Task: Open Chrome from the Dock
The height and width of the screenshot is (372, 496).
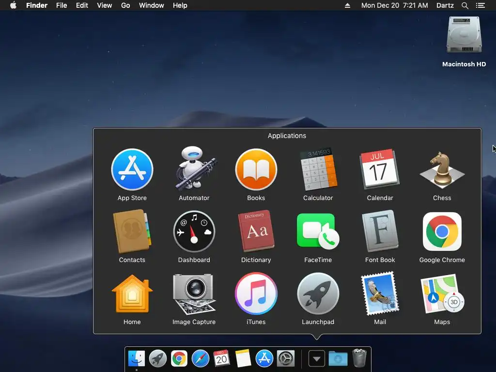Action: point(179,359)
